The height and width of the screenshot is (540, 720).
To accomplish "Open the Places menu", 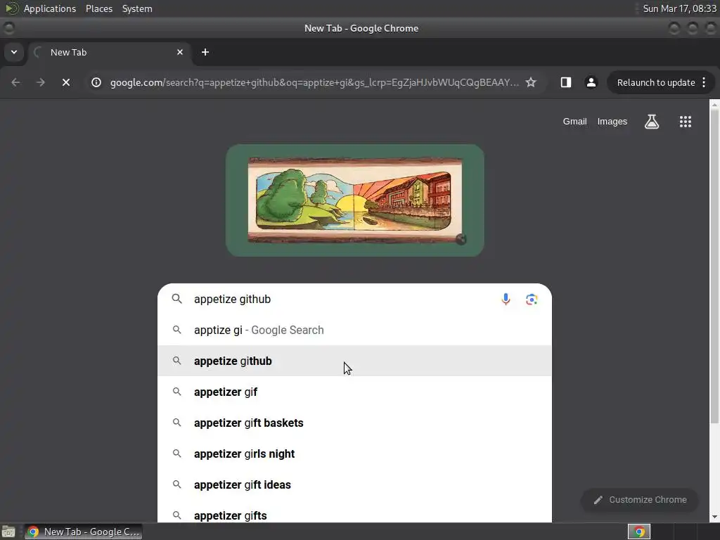I will pyautogui.click(x=99, y=8).
